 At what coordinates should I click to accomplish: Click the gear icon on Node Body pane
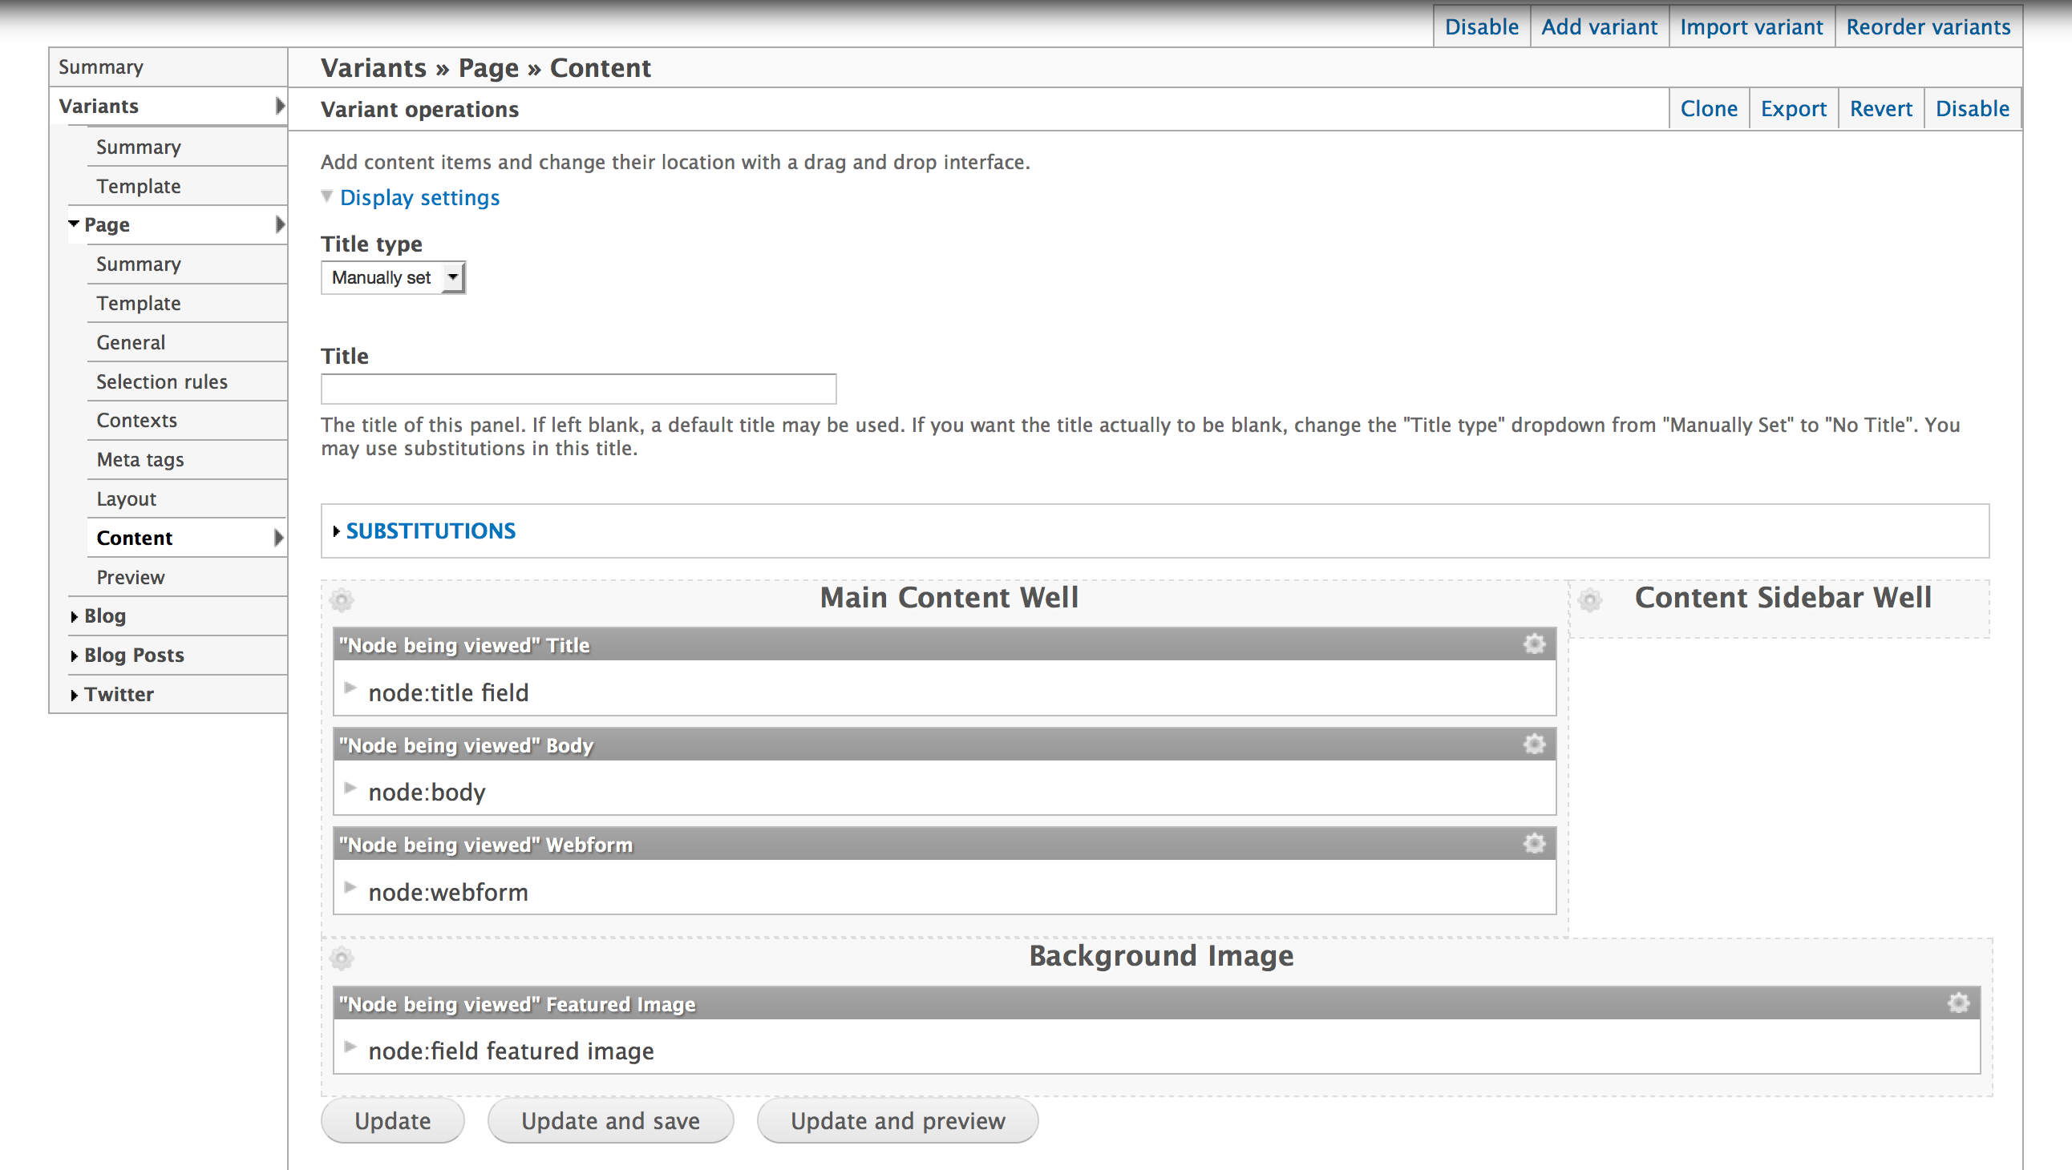1534,744
